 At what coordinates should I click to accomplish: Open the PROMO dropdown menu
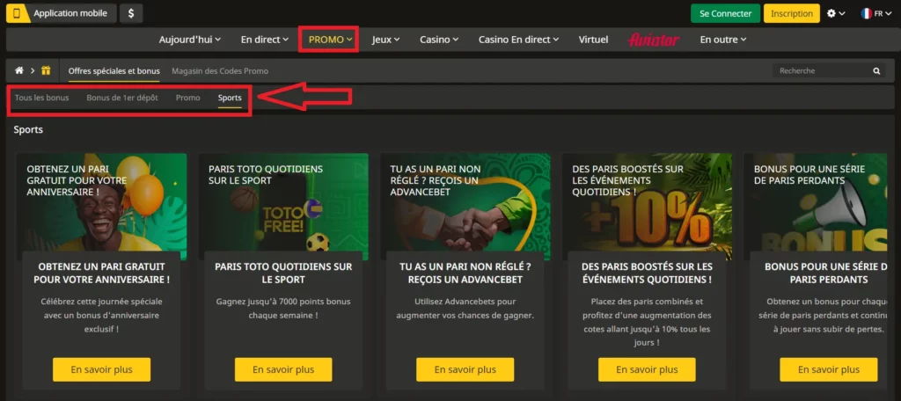330,40
